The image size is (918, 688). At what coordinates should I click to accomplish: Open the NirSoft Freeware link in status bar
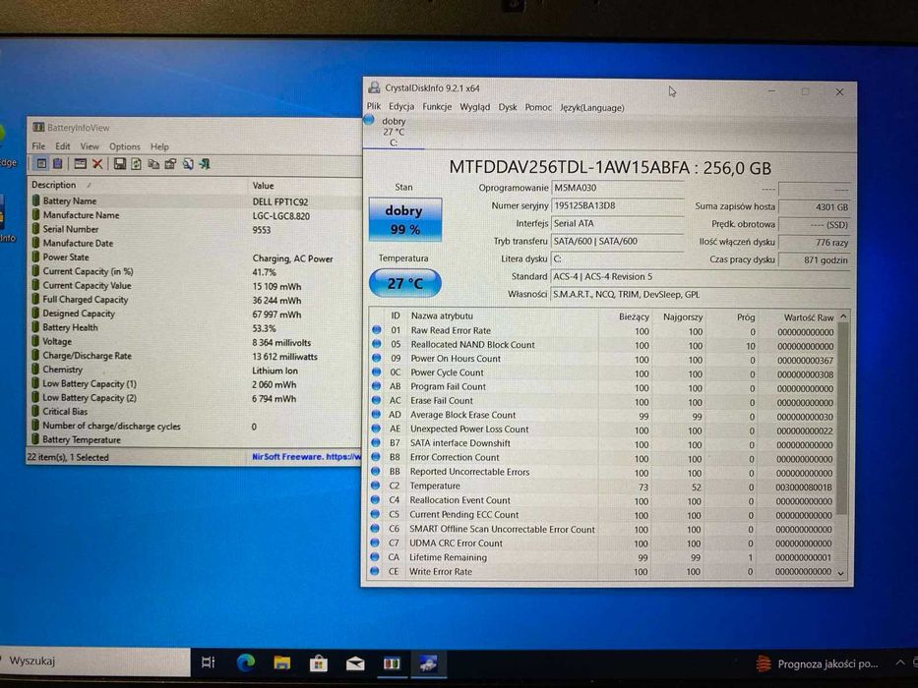coord(306,457)
